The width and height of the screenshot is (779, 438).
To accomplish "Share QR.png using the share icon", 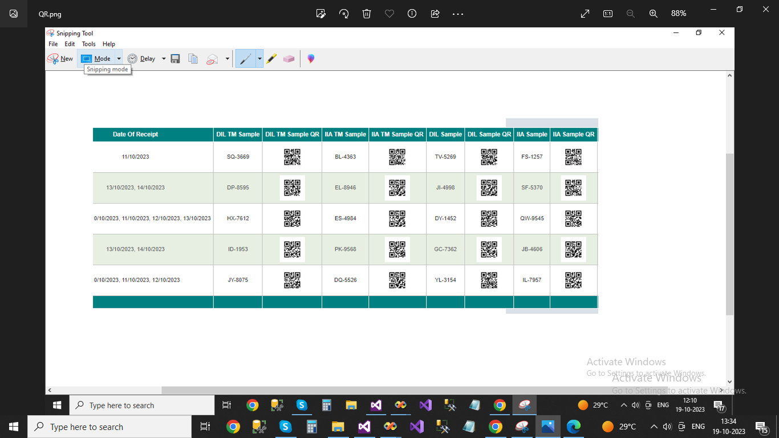I will [435, 14].
